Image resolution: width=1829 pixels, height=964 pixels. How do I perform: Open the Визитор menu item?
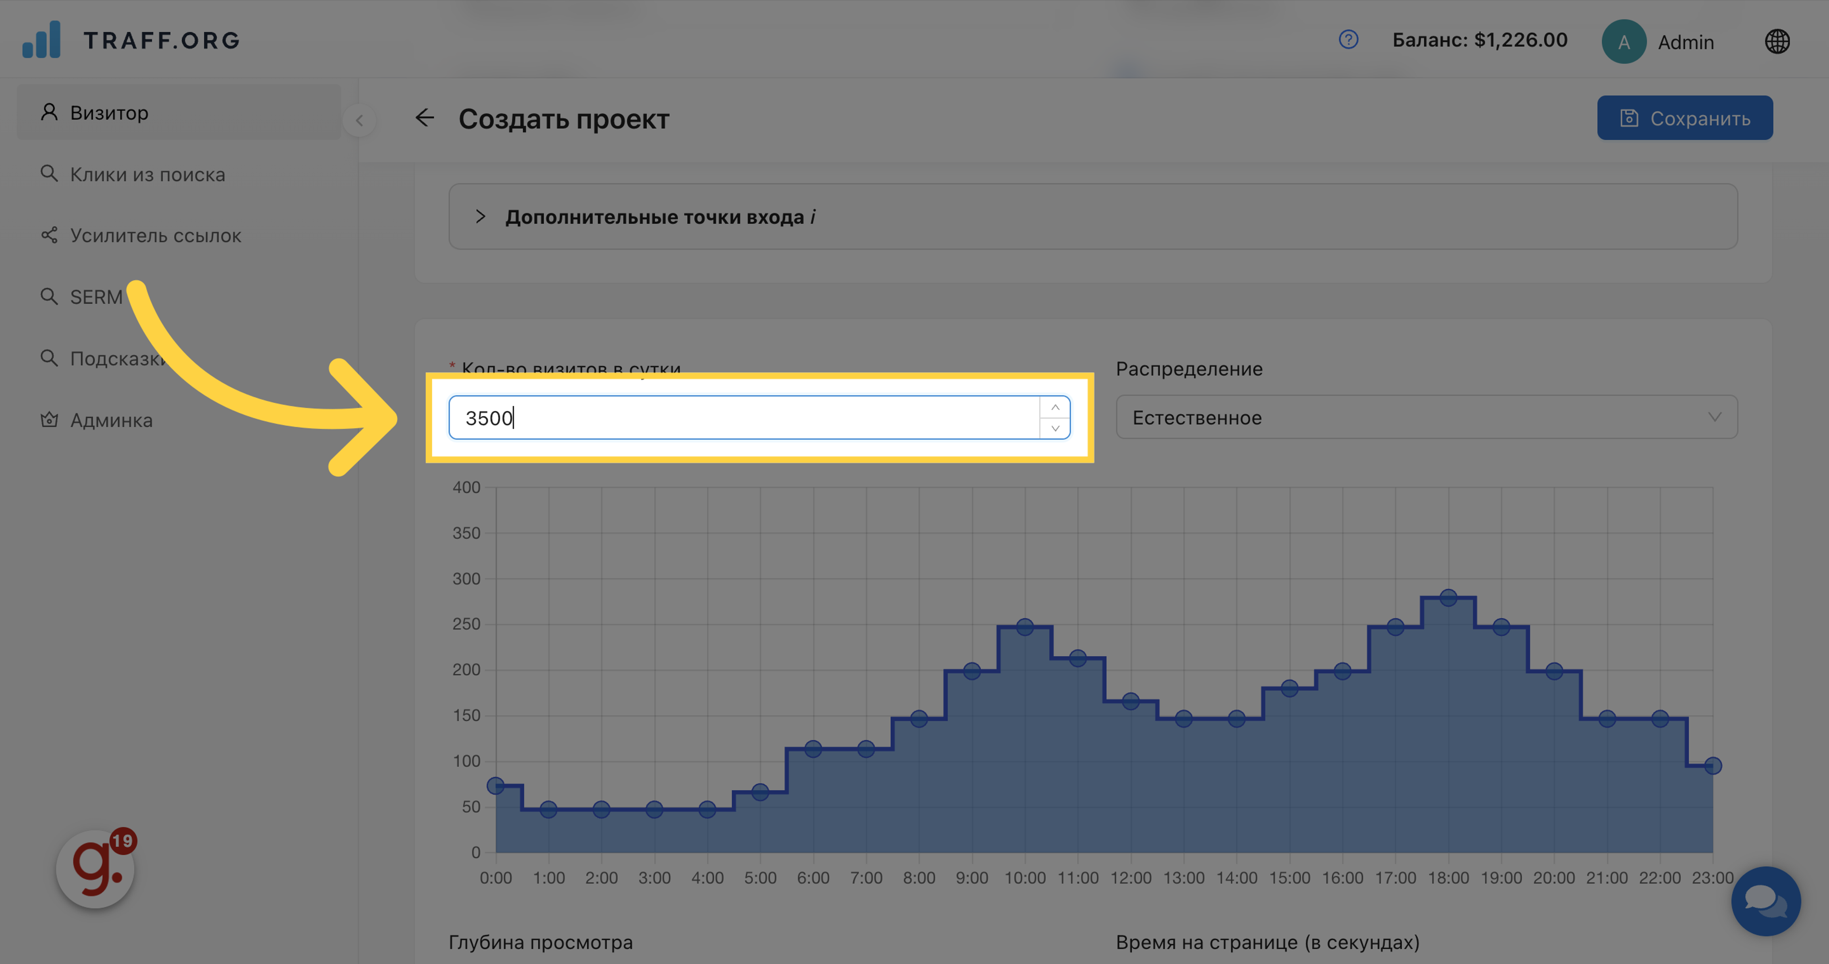click(179, 112)
